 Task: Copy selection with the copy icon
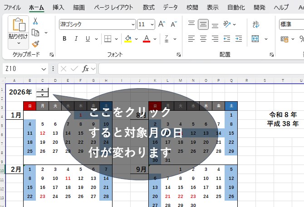(x=35, y=33)
